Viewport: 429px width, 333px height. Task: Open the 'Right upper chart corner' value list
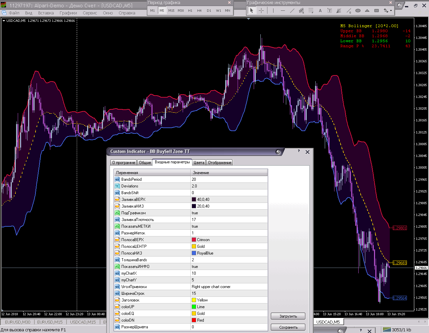pyautogui.click(x=229, y=287)
